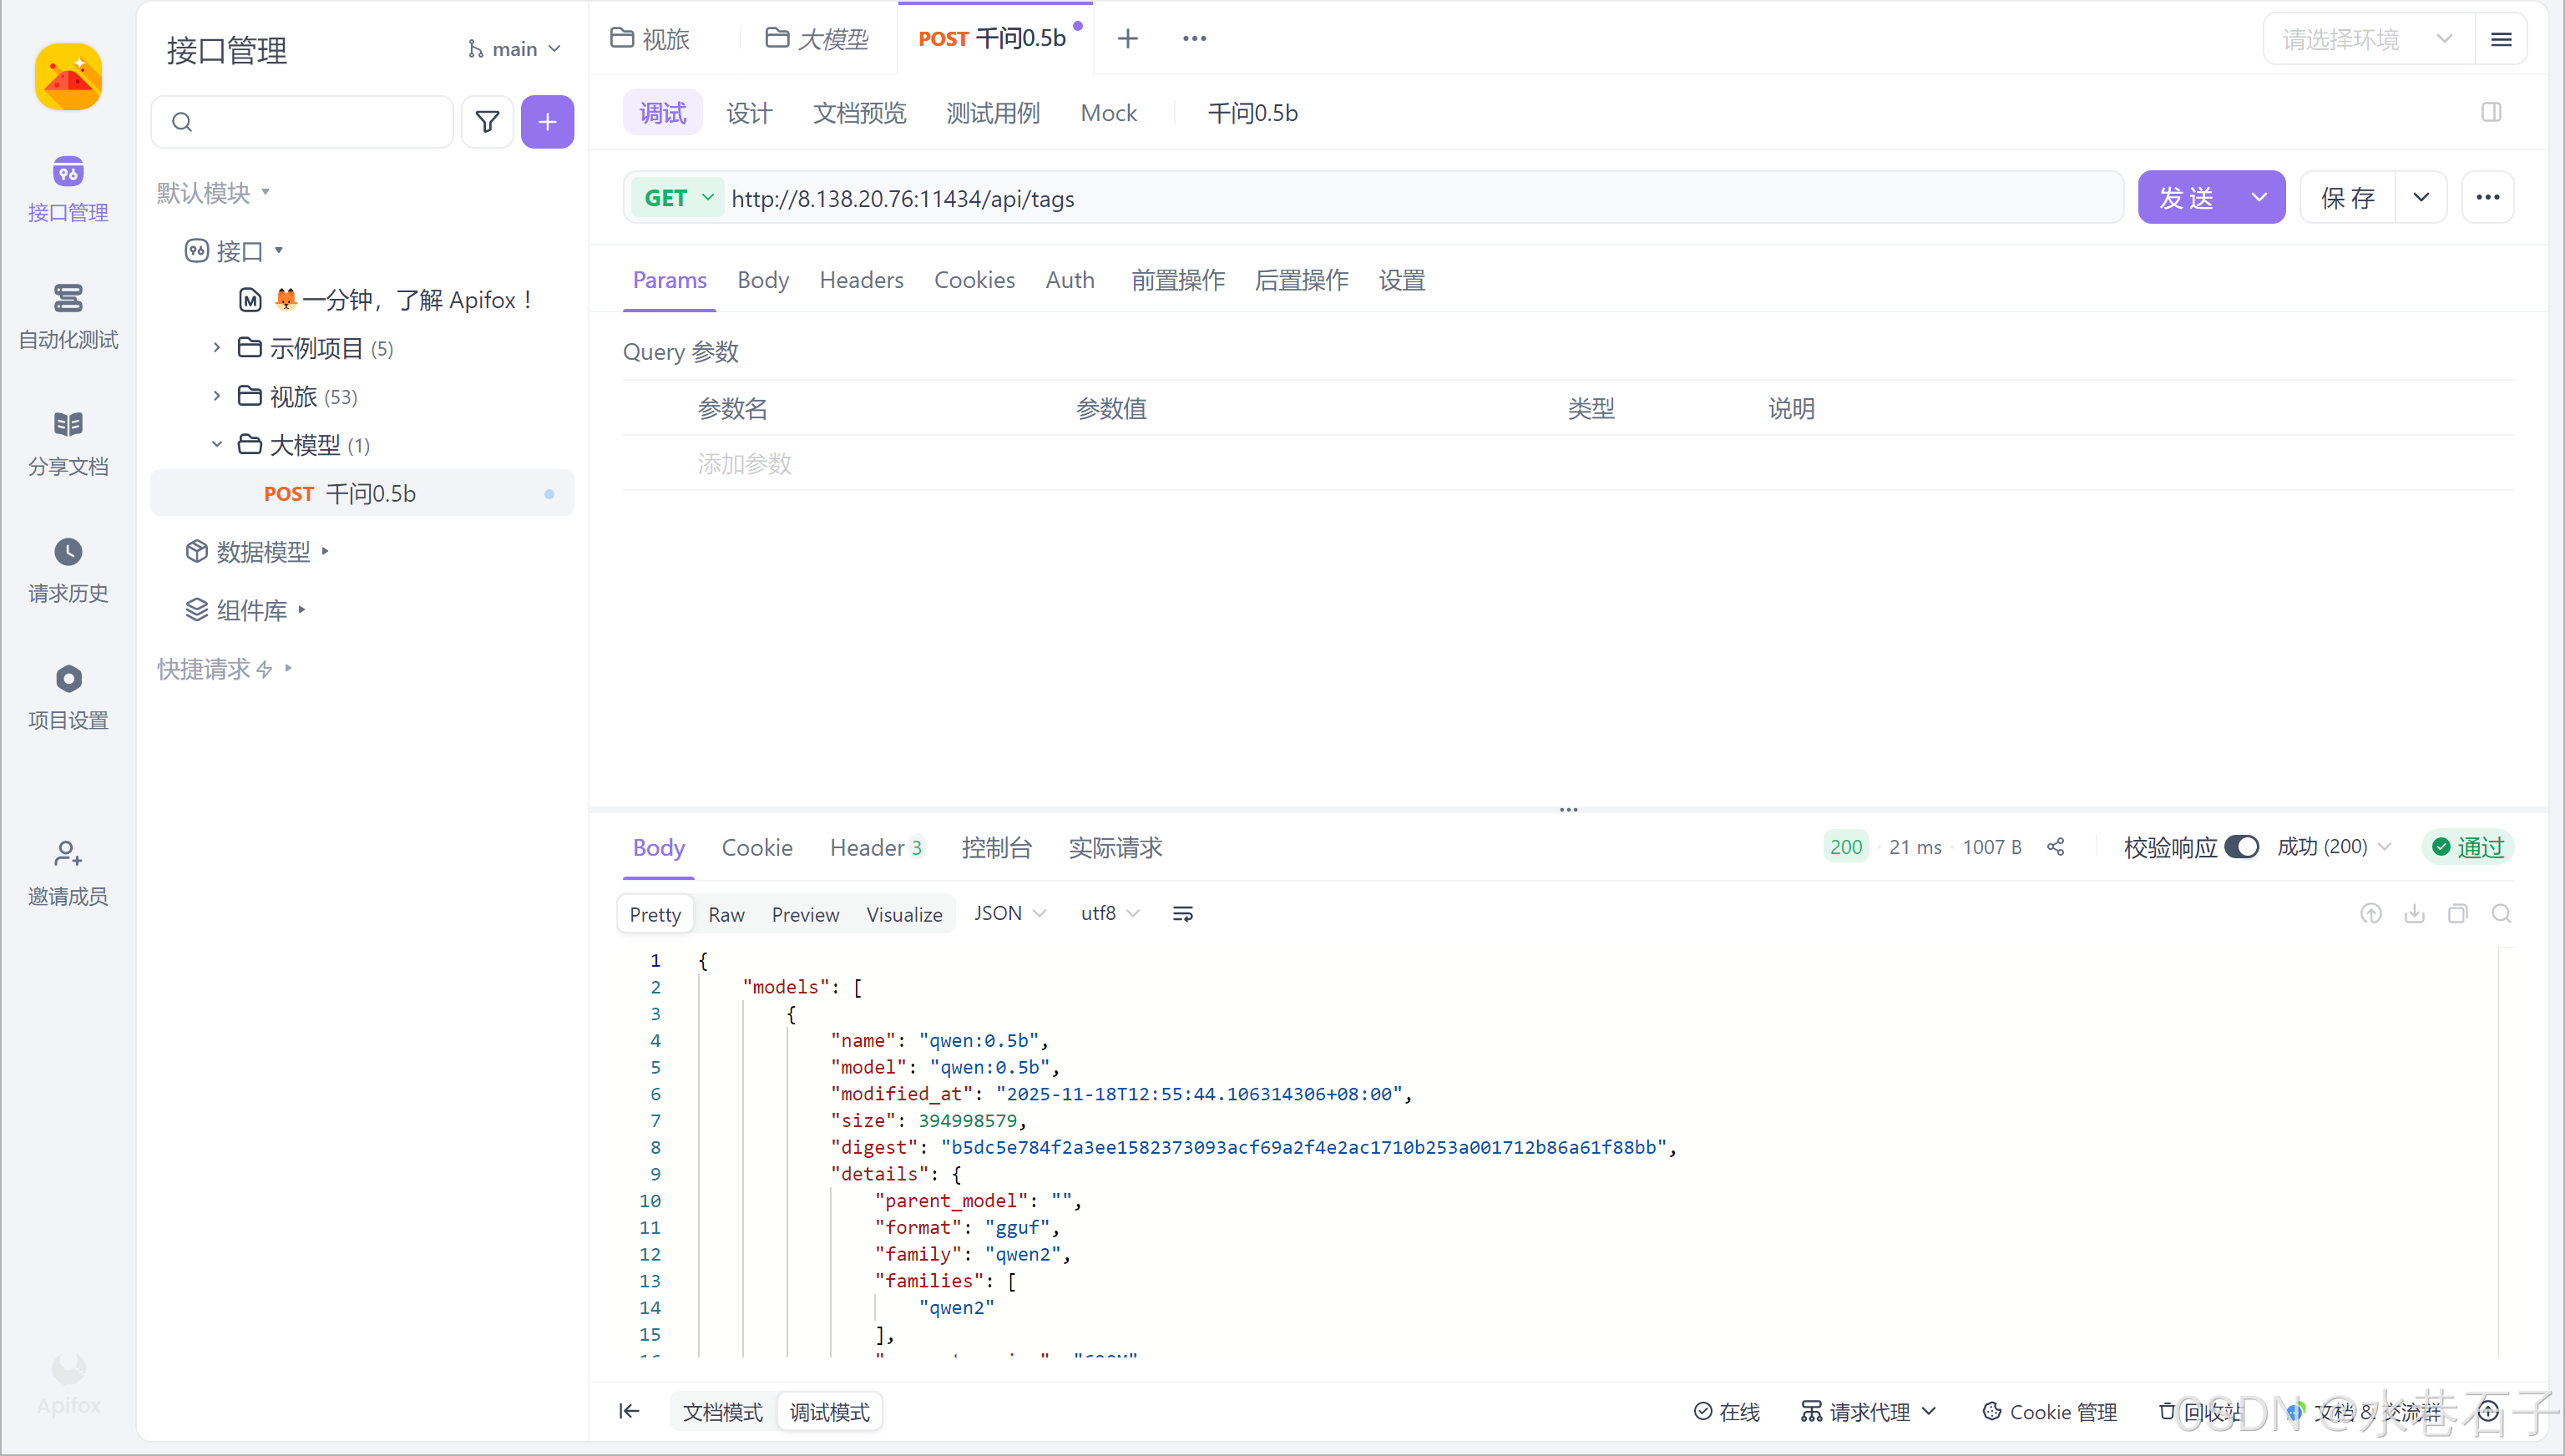Viewport: 2565px width, 1456px height.
Task: Click the filter funnel icon
Action: pyautogui.click(x=487, y=122)
